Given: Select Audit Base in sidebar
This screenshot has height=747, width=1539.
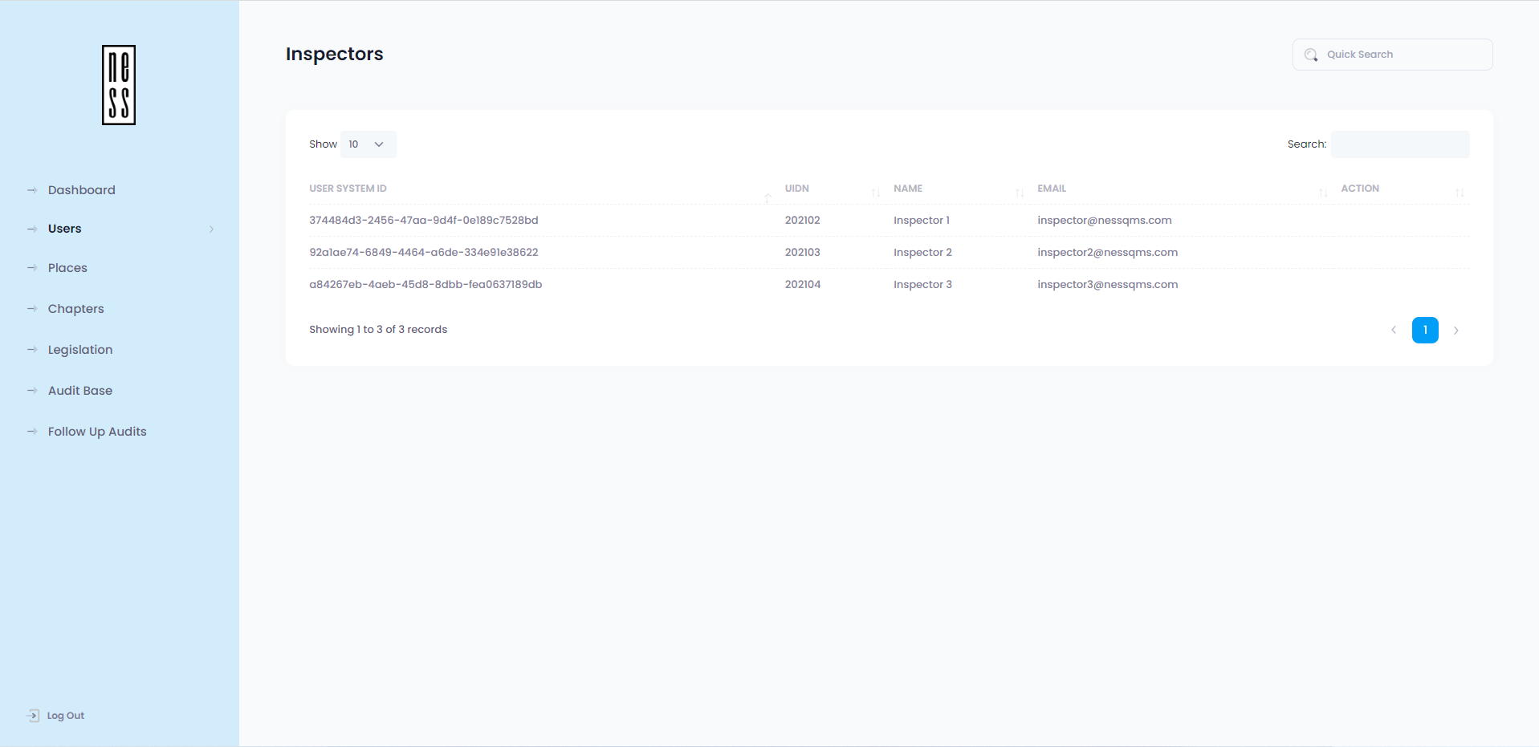Looking at the screenshot, I should coord(79,391).
